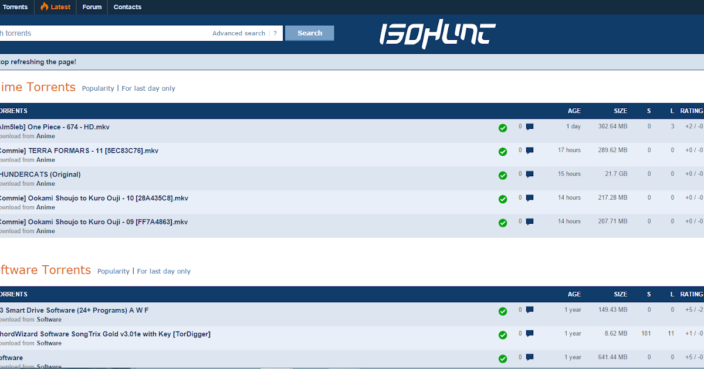Viewport: 704px width, 369px height.
Task: Sort the software table by SIZE column
Action: [x=620, y=294]
